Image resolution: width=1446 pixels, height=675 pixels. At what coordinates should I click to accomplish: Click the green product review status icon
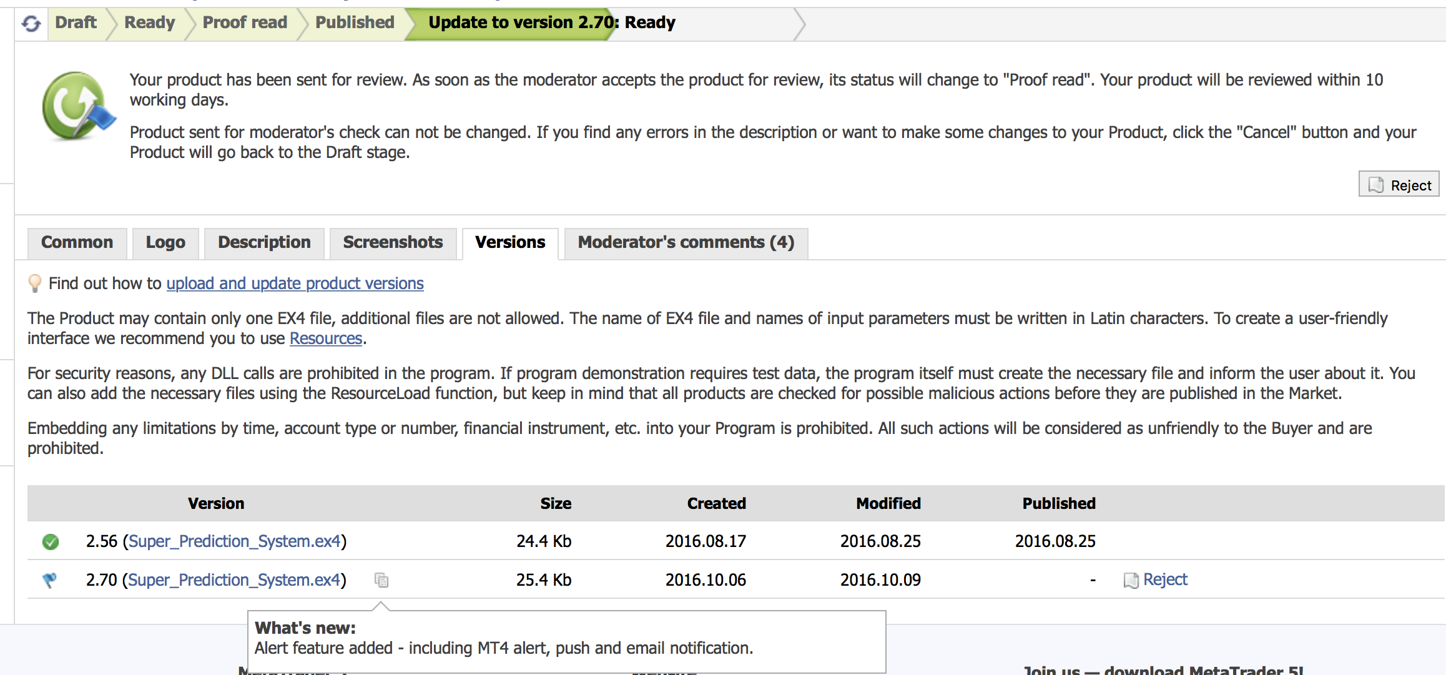(x=78, y=105)
